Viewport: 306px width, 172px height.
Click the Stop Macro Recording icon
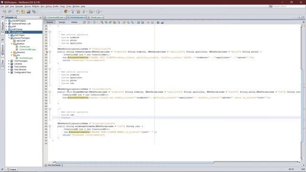pyautogui.click(x=152, y=22)
